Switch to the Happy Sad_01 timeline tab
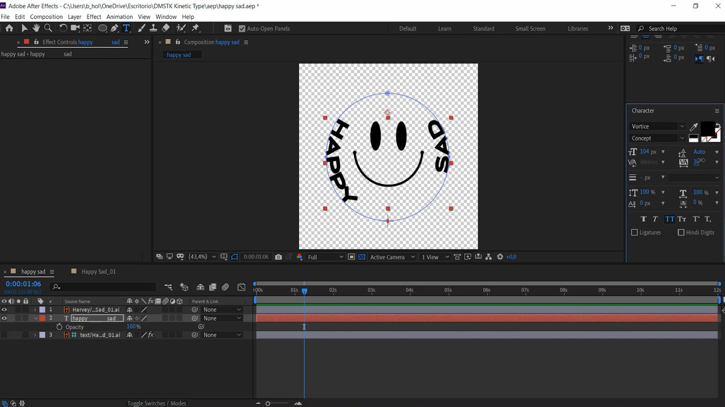 click(x=98, y=272)
